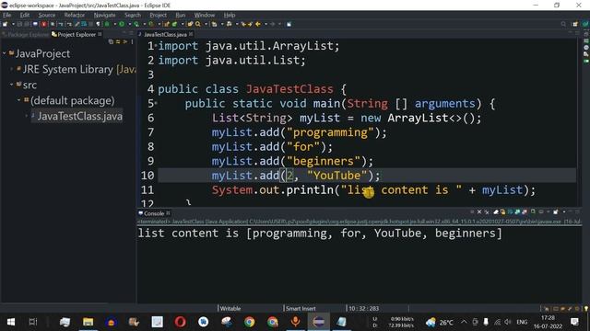The width and height of the screenshot is (590, 331).
Task: Collapse the JavaProject tree node
Action: (x=4, y=53)
